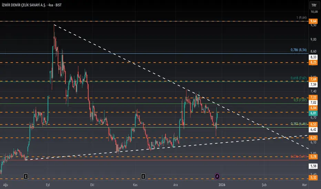This screenshot has width=321, height=189.
Task: Open the purple lightning event marker
Action: (x=217, y=176)
